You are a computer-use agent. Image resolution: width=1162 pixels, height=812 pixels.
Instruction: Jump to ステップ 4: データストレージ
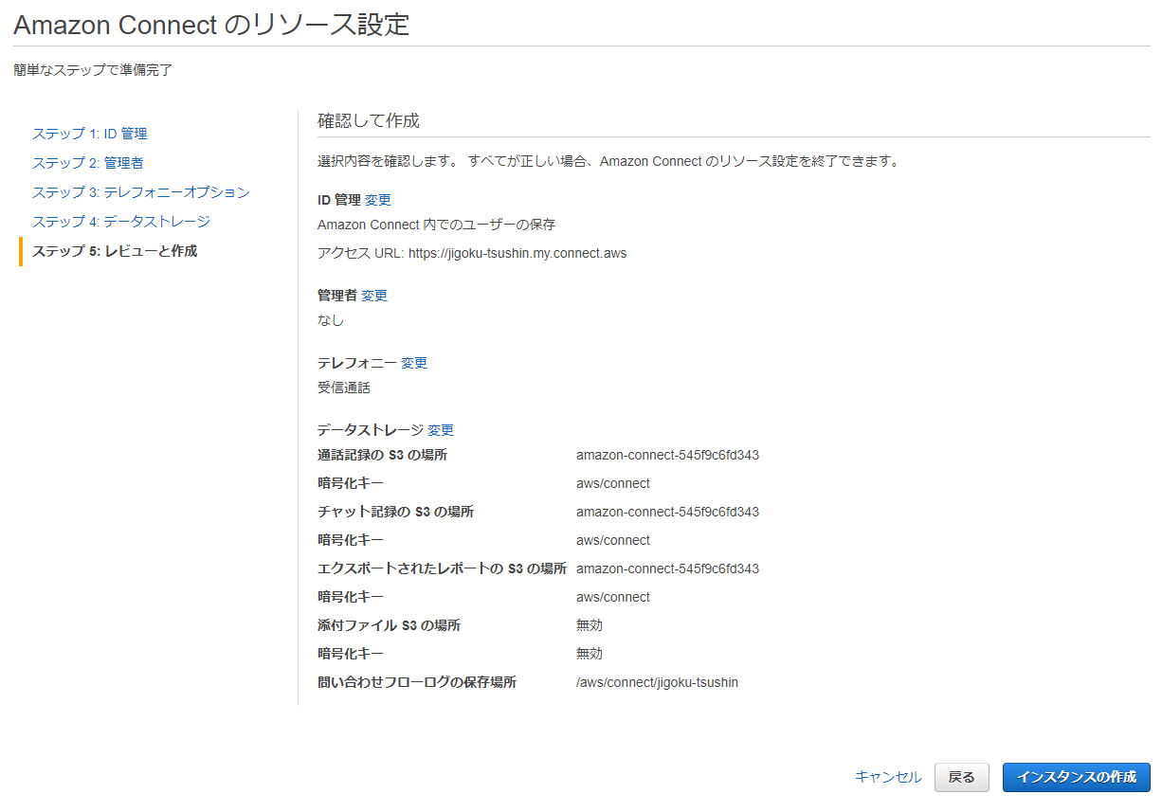(120, 222)
